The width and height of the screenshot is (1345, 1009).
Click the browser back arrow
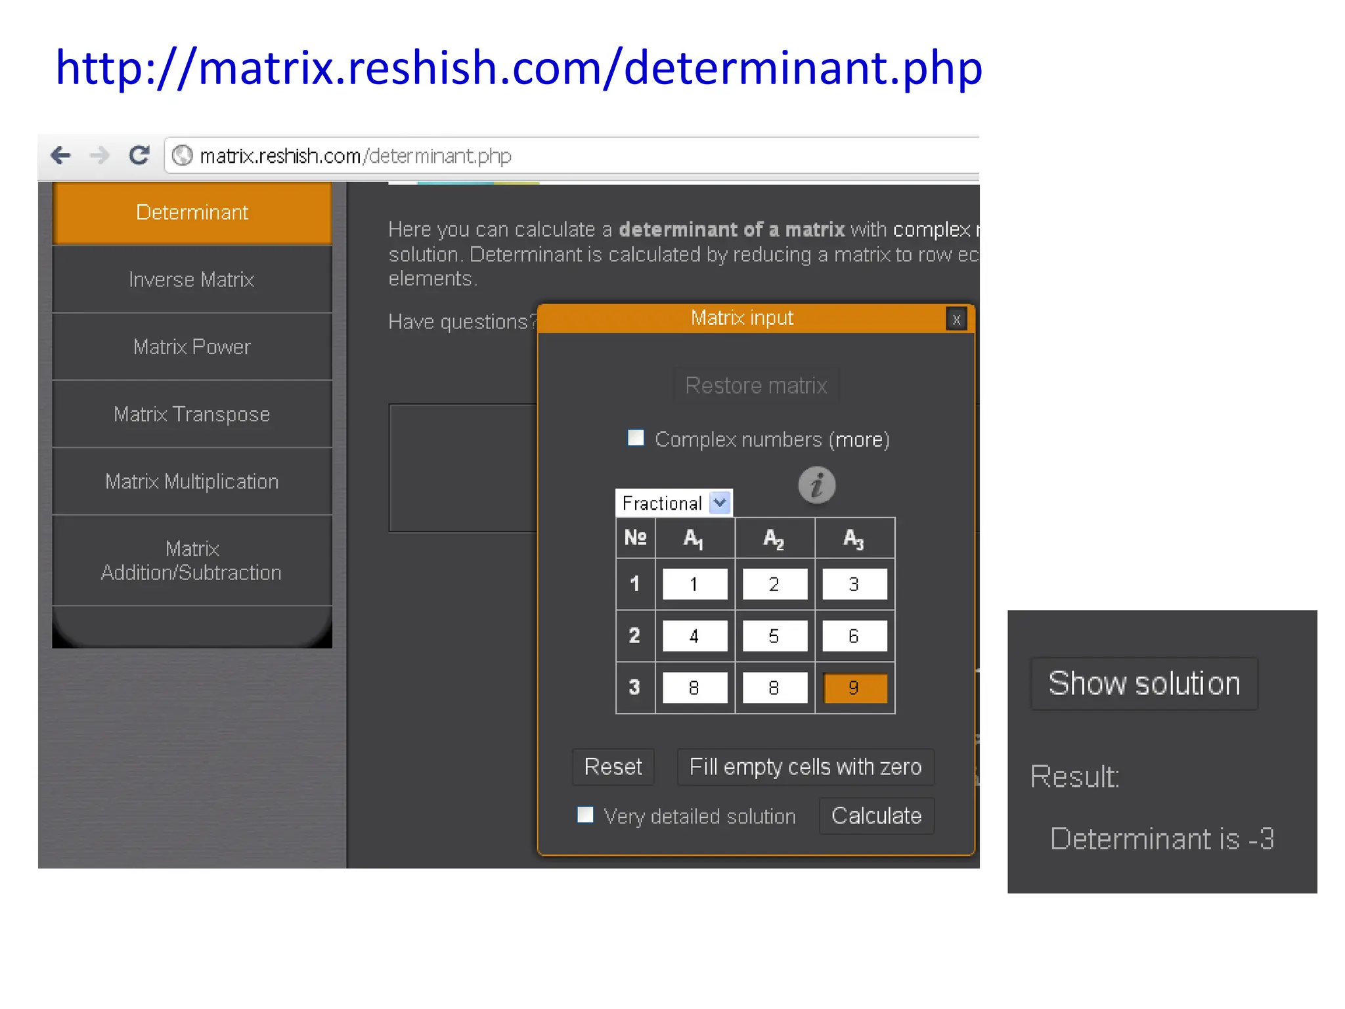pyautogui.click(x=60, y=156)
